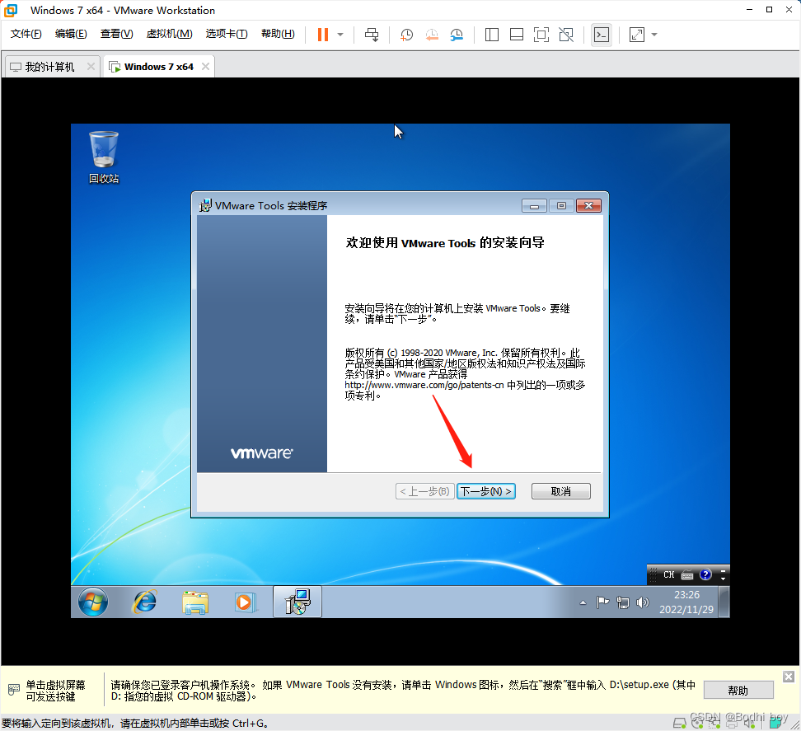Open the volume speaker tray icon
The width and height of the screenshot is (801, 731).
coord(642,602)
